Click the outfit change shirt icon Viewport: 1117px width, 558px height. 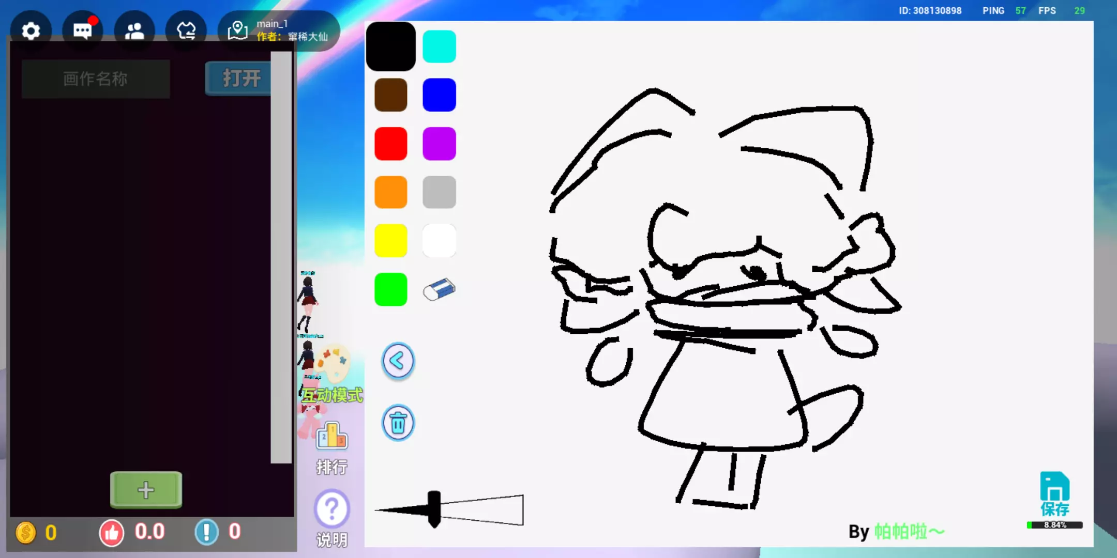(x=186, y=31)
